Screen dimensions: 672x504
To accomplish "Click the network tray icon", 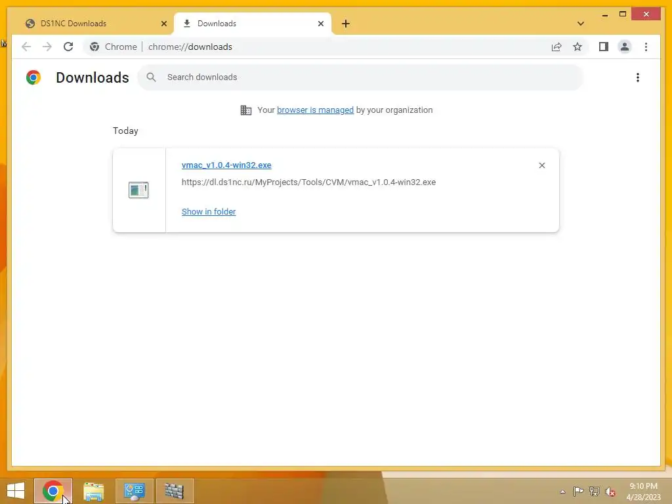I will pos(595,492).
